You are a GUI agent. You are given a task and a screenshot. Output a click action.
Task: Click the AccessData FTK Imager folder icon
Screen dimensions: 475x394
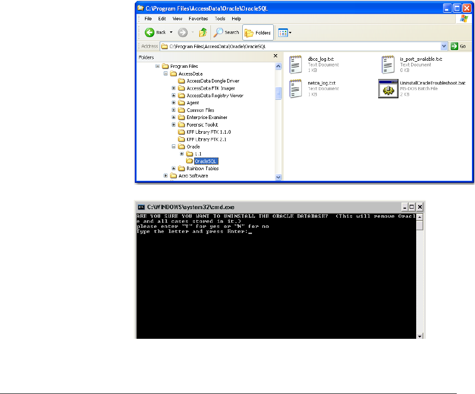[181, 88]
